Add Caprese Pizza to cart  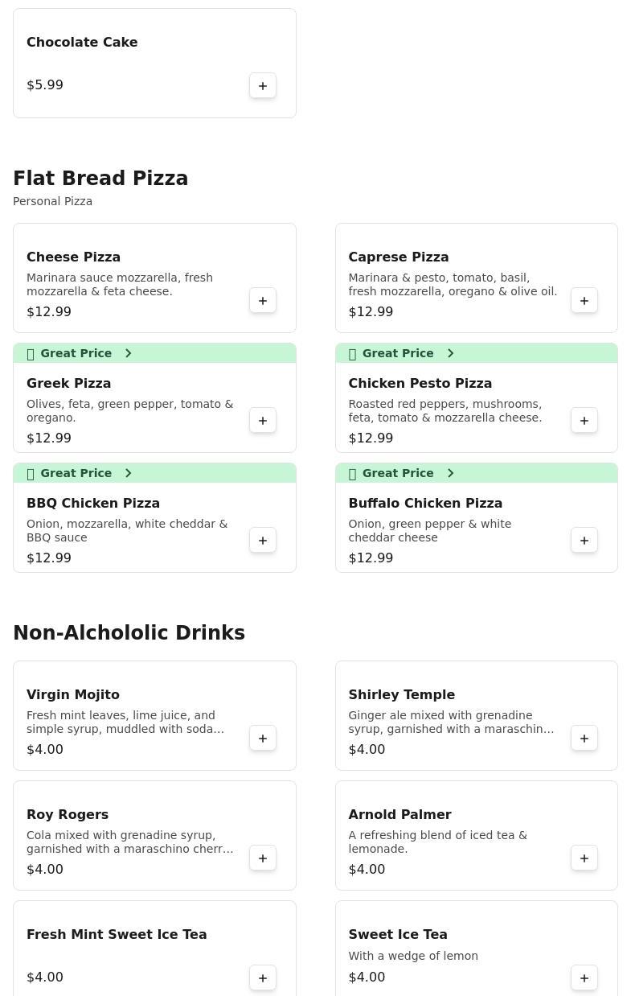pos(584,301)
